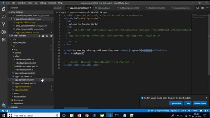The image size is (210, 118).
Task: Close app.component.html in Open Editors list
Action: tap(11, 19)
